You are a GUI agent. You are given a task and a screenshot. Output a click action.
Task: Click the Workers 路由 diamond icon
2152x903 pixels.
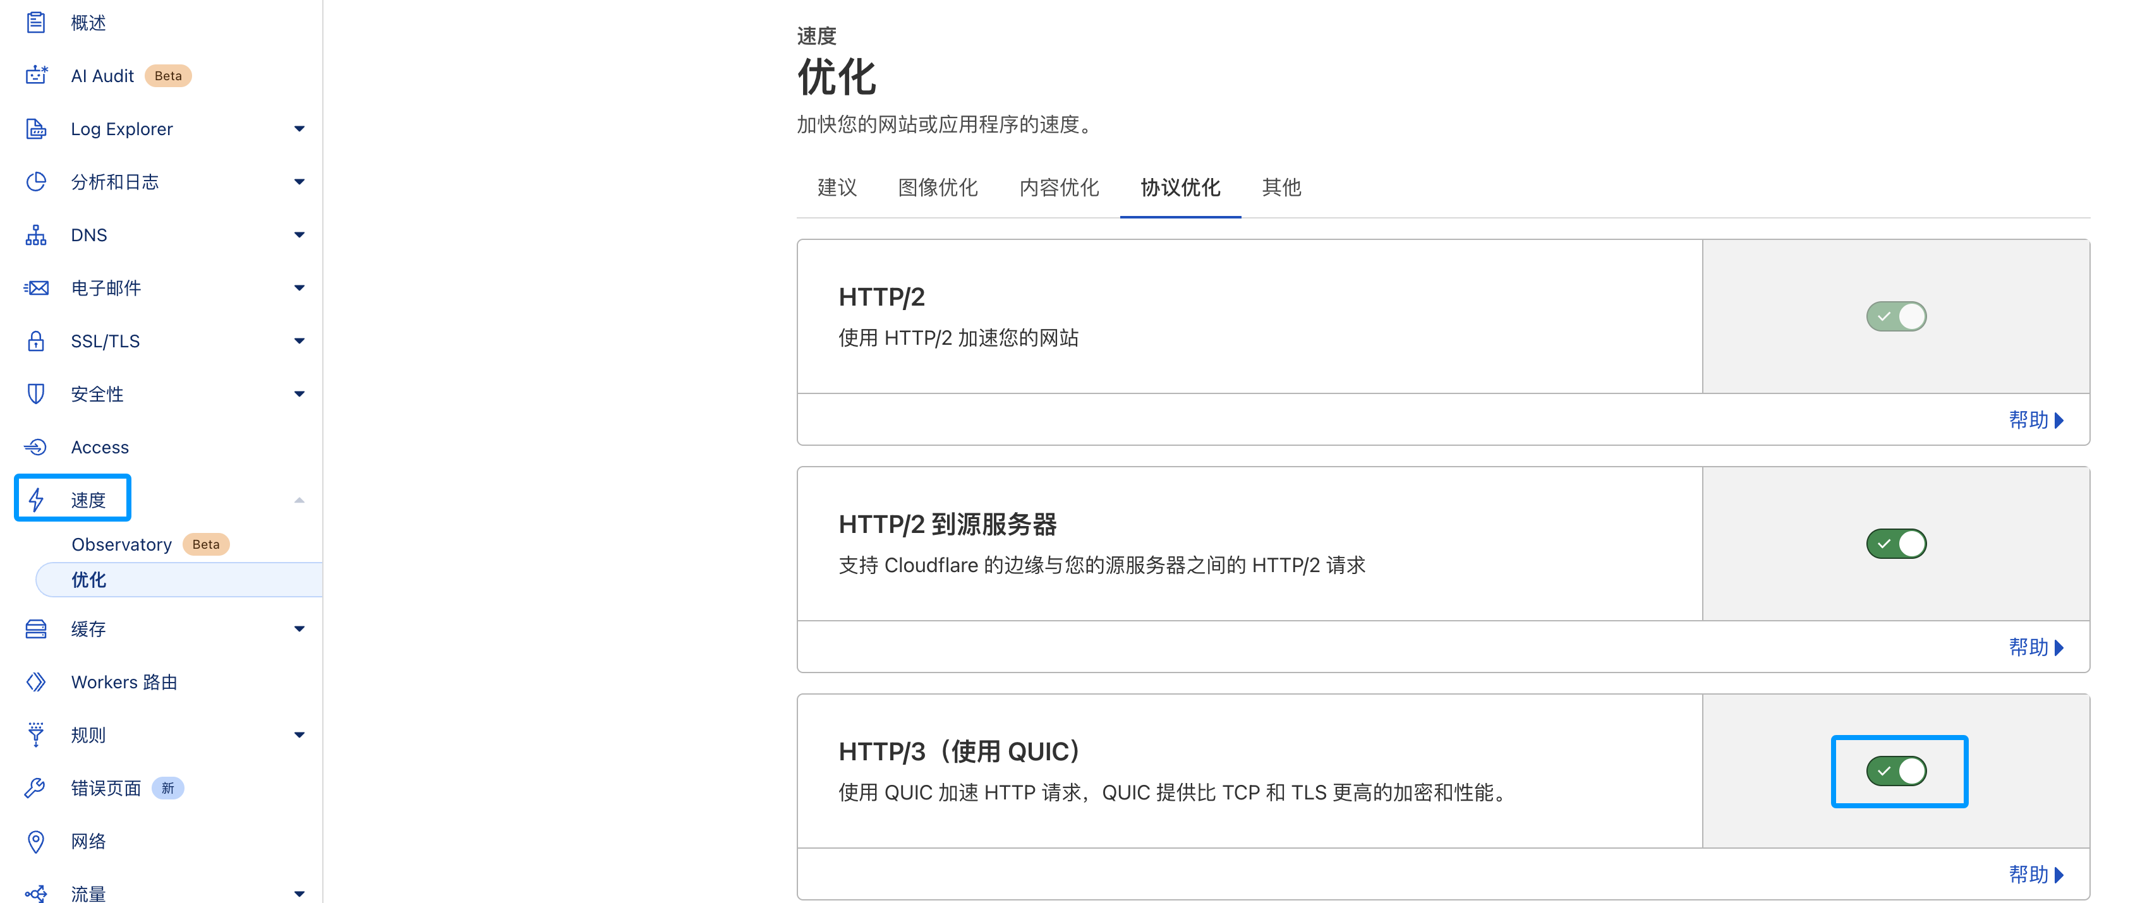coord(36,682)
